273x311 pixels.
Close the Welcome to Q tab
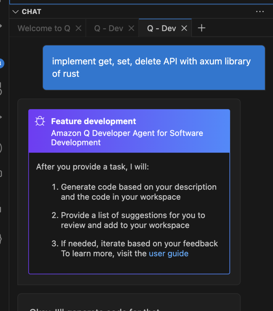pos(78,28)
